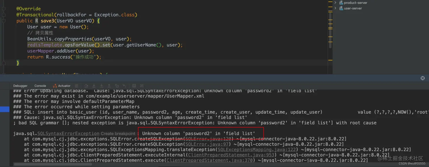The height and width of the screenshot is (167, 429).
Task: Open the ClientPreparedStatement.java:953 link
Action: click(x=231, y=155)
